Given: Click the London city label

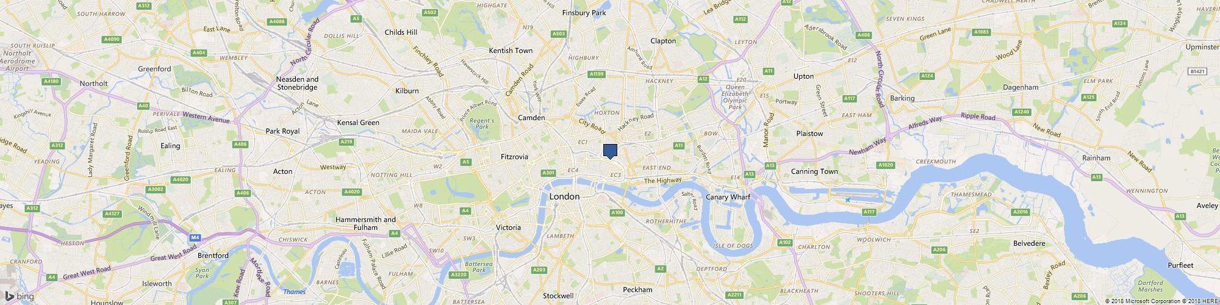Looking at the screenshot, I should [565, 197].
